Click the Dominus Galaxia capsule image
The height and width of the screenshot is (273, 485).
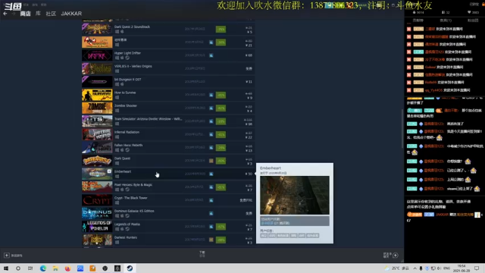pyautogui.click(x=97, y=213)
